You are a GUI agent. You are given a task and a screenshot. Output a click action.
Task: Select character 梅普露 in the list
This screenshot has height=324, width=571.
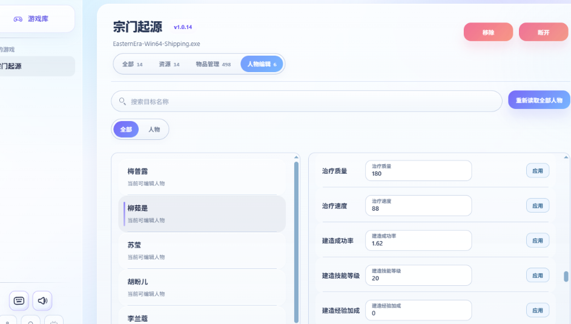pos(202,176)
